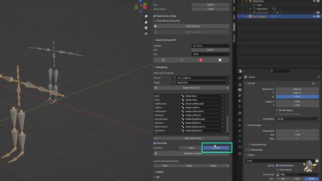Toggle File Extensions checkbox
Screen dimensions: 322x181
(277, 165)
